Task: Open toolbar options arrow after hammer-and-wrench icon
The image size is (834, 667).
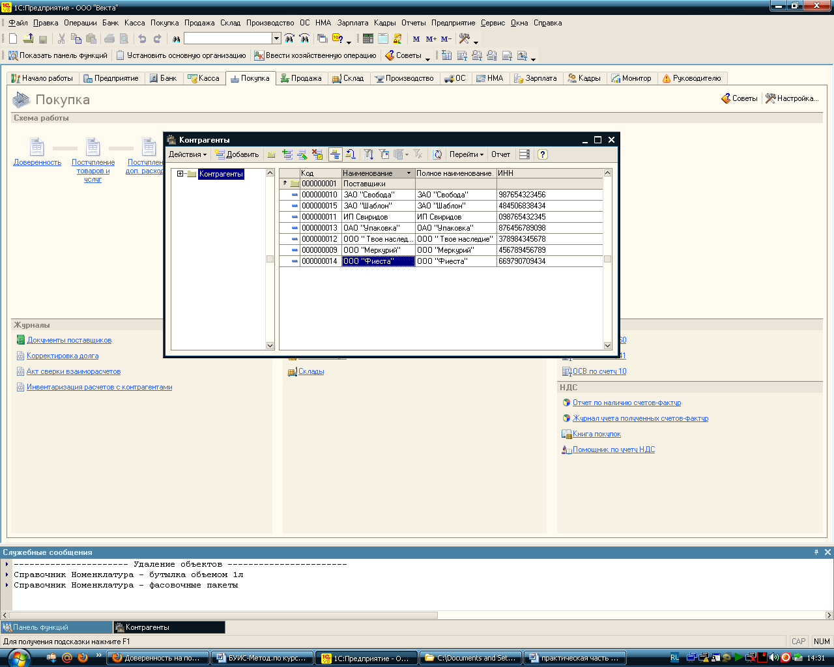Action: coord(476,42)
